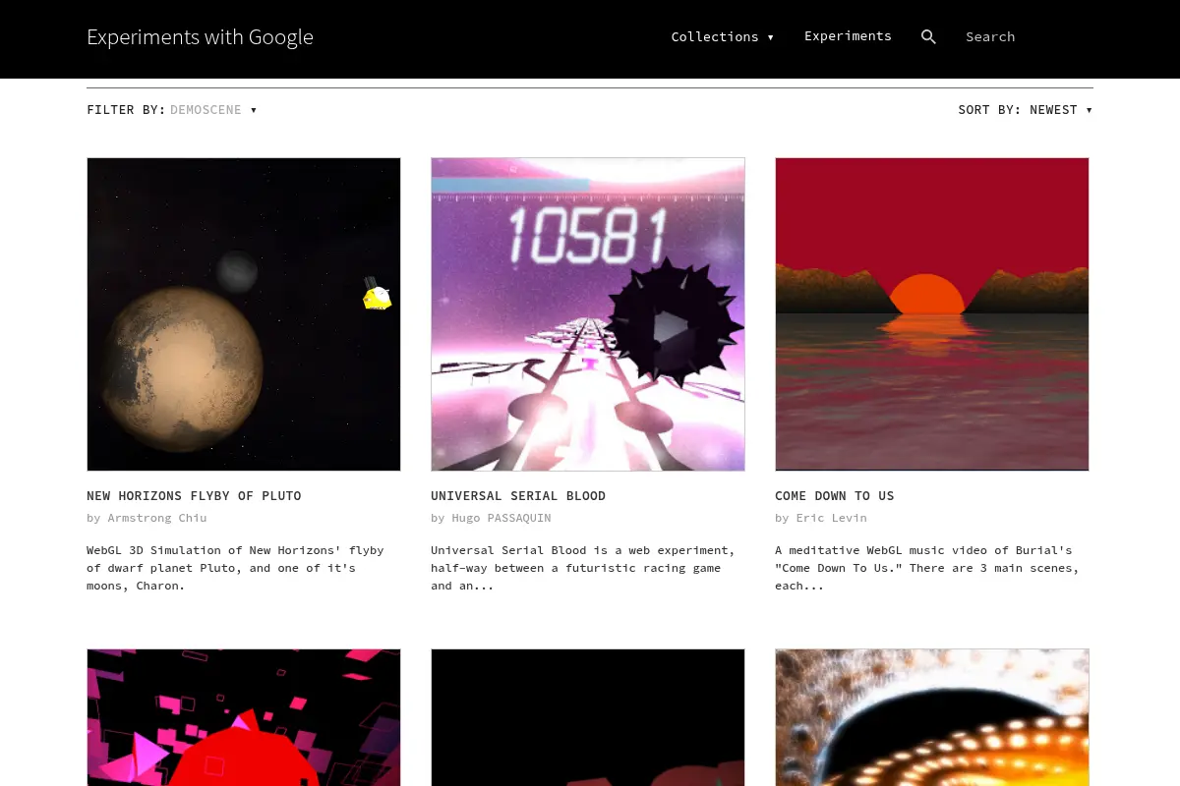The image size is (1180, 786).
Task: Open the Universal Serial Blood title link
Action: click(x=518, y=496)
